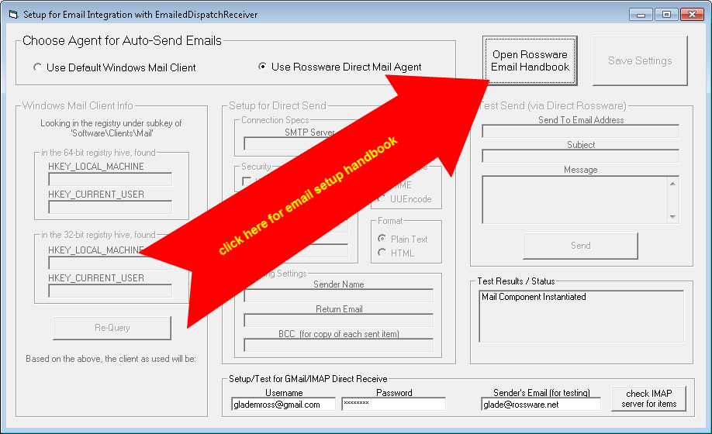The width and height of the screenshot is (712, 434).
Task: Select Use Default Windows Mail Client
Action: click(38, 67)
